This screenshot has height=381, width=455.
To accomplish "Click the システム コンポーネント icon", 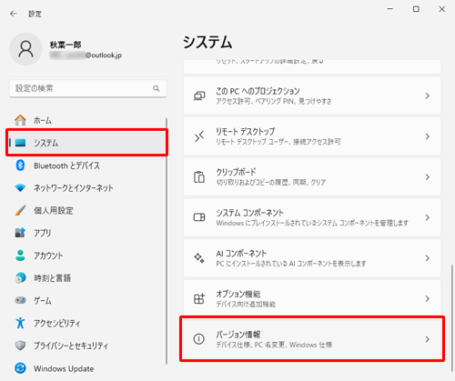I will (199, 217).
